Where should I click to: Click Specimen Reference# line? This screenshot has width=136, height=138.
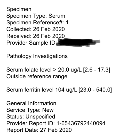pyautogui.click(x=37, y=23)
